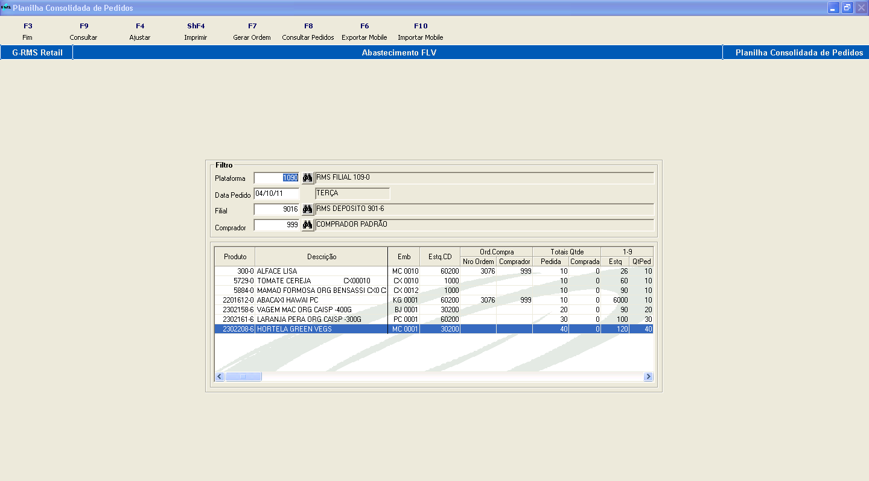Open Plataforma lookup binoculars icon
Viewport: 869px width, 481px height.
tap(307, 178)
